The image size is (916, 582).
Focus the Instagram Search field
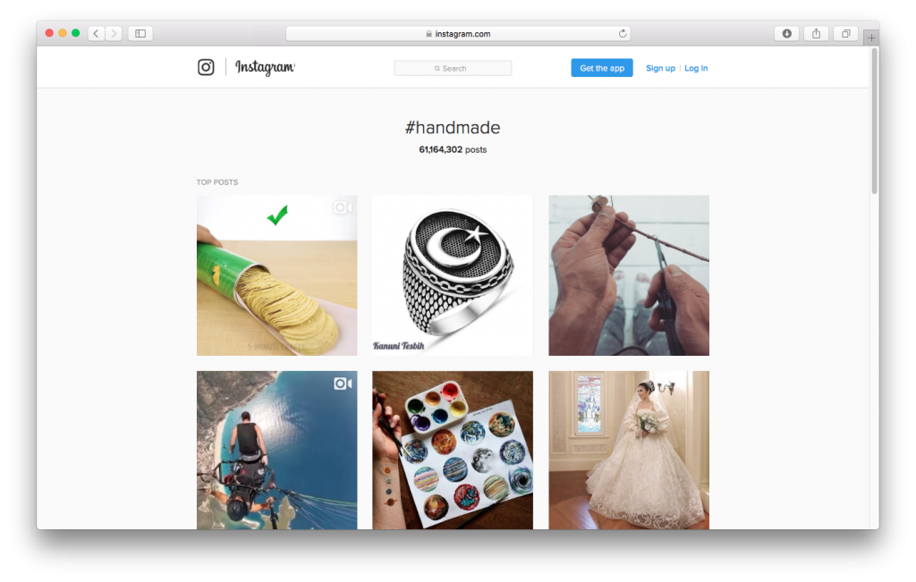point(453,68)
